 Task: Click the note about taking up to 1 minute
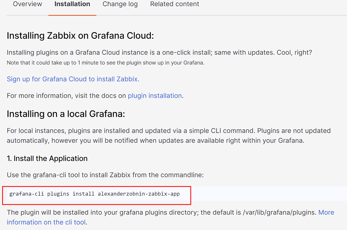[x=105, y=63]
